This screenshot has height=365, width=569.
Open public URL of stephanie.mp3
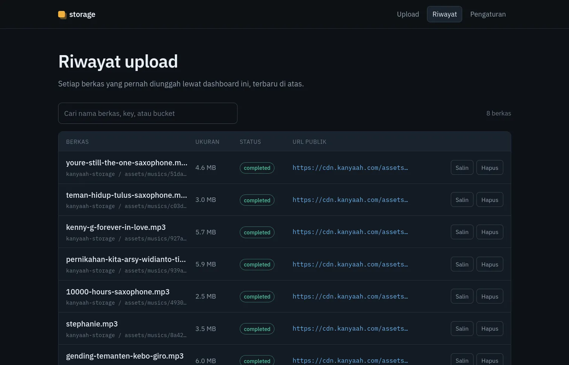(x=350, y=328)
